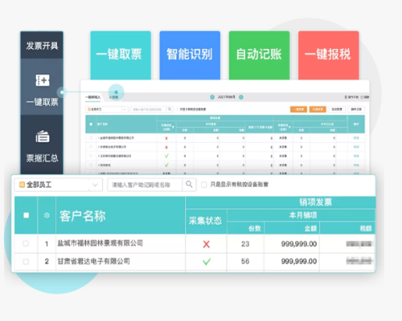Click the 客户名称 column header in enlarged table
Image resolution: width=402 pixels, height=321 pixels.
(x=83, y=216)
